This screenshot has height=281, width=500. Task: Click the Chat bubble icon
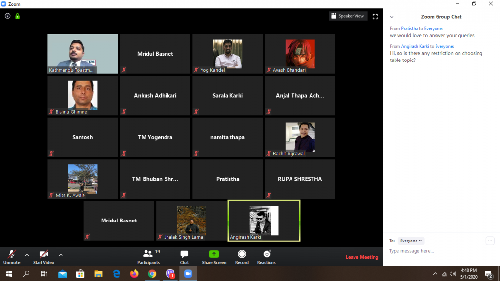184,254
